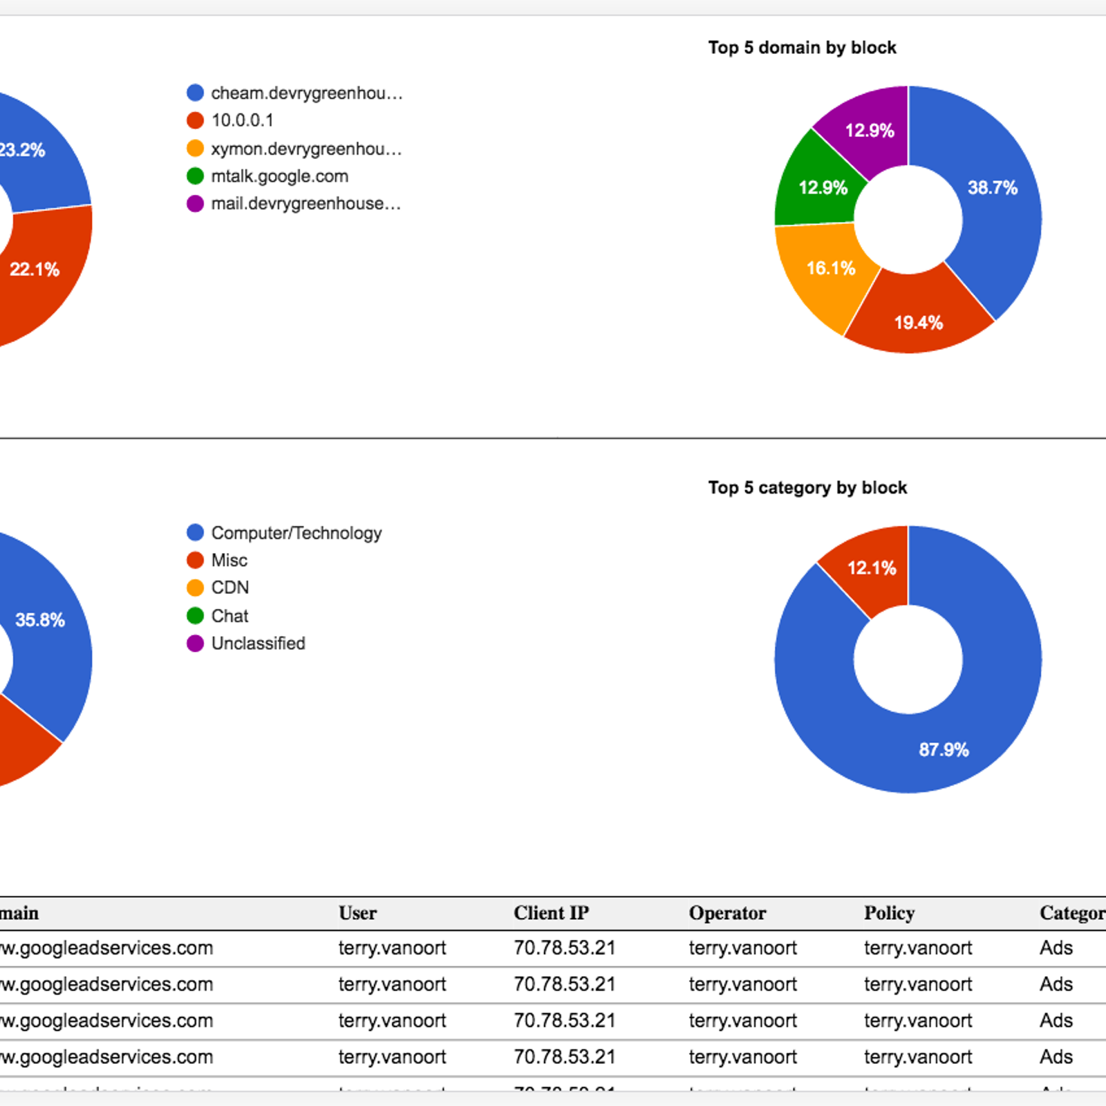Click the purple Unclassified legend dot

click(195, 644)
